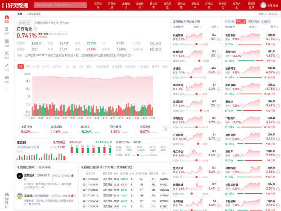Open the 自选 watchlist sidebar icon

[x=7, y=41]
